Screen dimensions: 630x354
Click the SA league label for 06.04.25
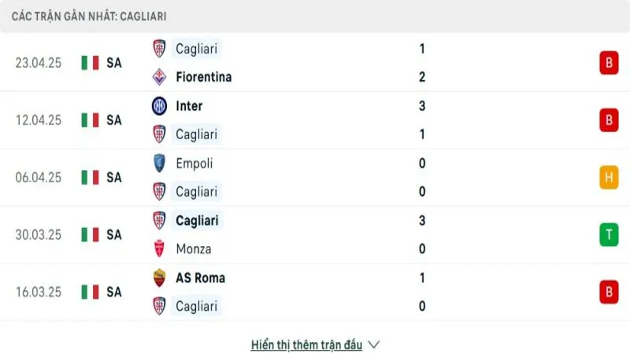tap(114, 178)
